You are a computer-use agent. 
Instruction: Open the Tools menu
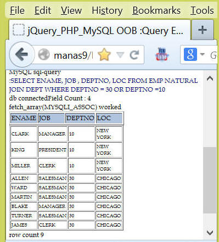pos(202,10)
